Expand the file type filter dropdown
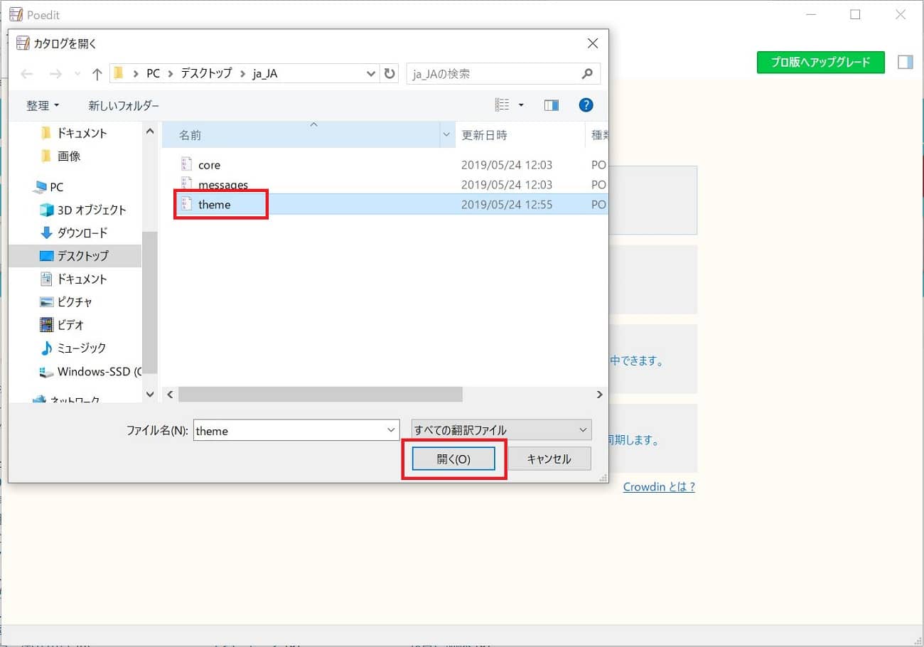The image size is (924, 647). (x=583, y=430)
